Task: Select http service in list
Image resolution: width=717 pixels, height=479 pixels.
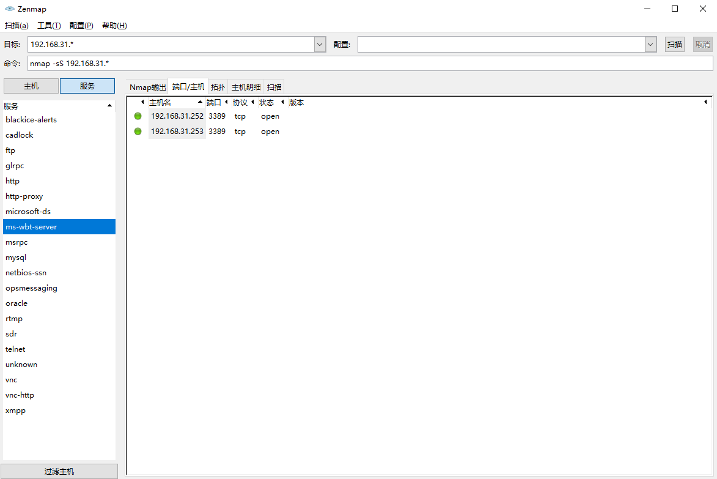Action: [x=59, y=181]
